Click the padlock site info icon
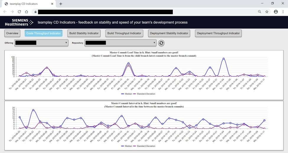Image resolution: width=288 pixels, height=153 pixels. click(x=35, y=12)
